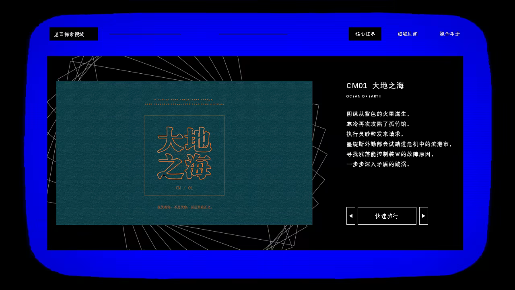This screenshot has width=515, height=290.
Task: Click the CM / 01 label on cover
Action: click(184, 188)
